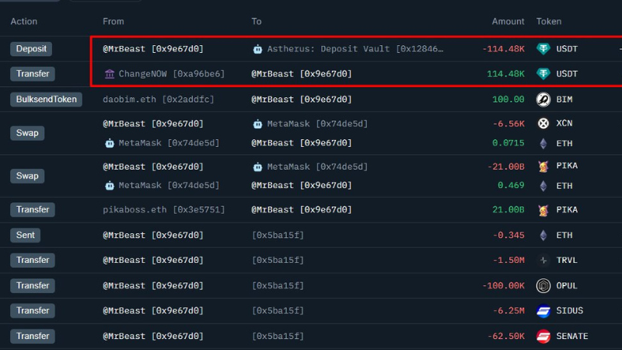Open [0x5ba15f] address in the SIDUS row
This screenshot has height=350, width=622.
(x=278, y=310)
